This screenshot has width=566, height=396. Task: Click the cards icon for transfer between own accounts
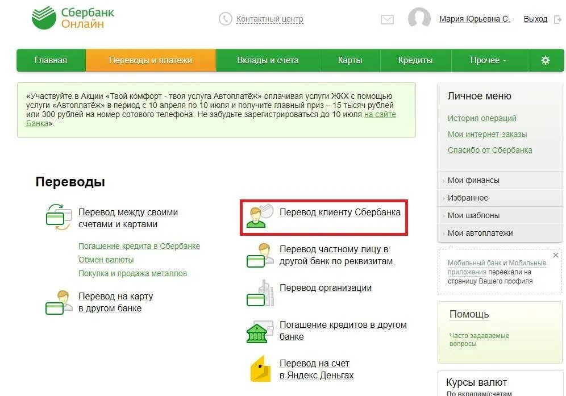pyautogui.click(x=59, y=217)
